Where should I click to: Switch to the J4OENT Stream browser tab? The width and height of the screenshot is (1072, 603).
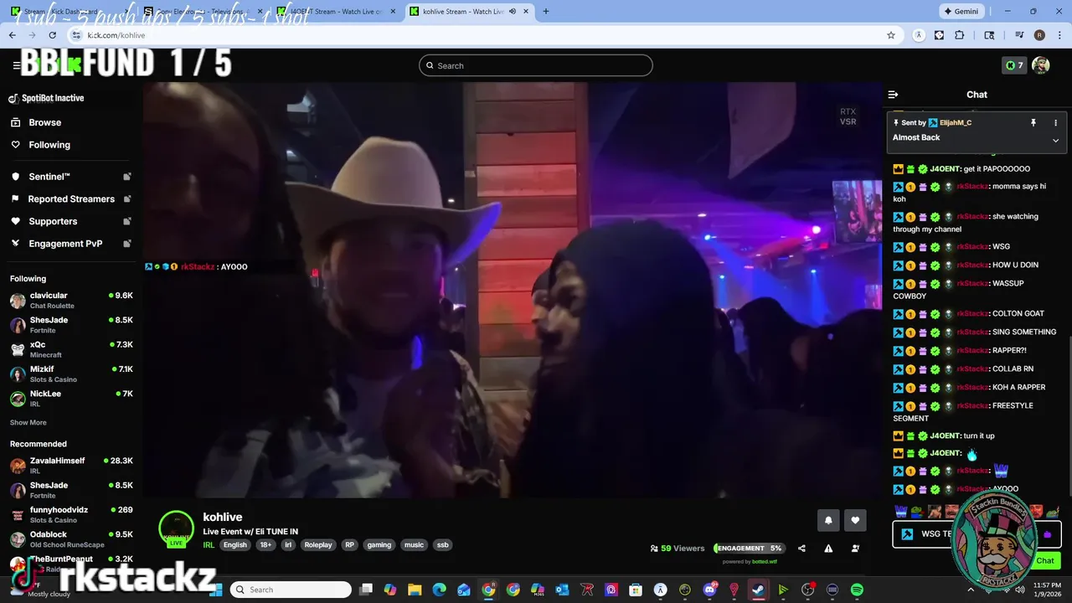[335, 12]
